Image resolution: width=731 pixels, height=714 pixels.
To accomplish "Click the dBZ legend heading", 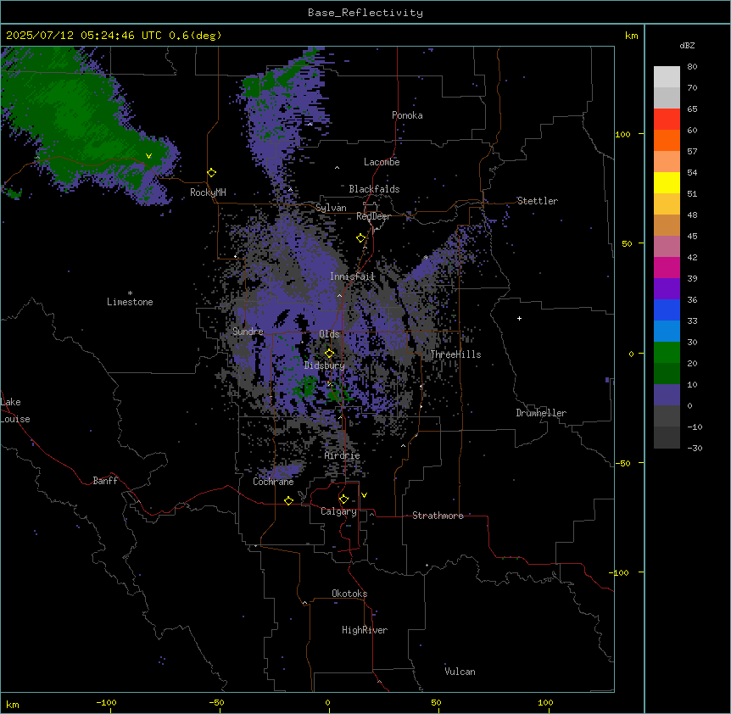I will [687, 45].
